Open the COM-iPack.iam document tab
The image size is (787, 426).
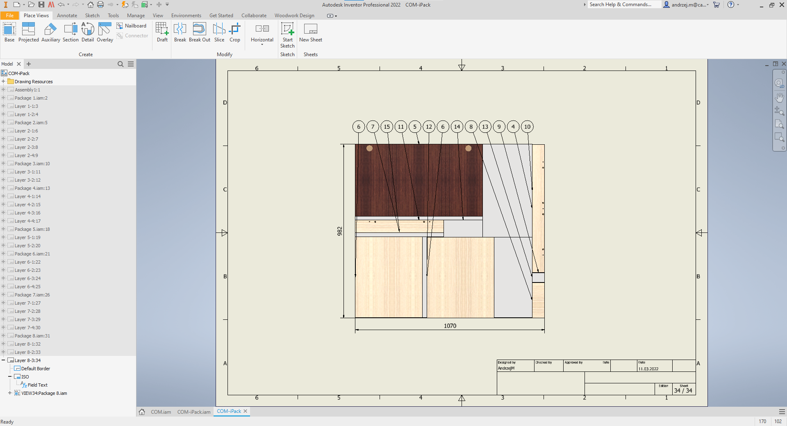[193, 412]
